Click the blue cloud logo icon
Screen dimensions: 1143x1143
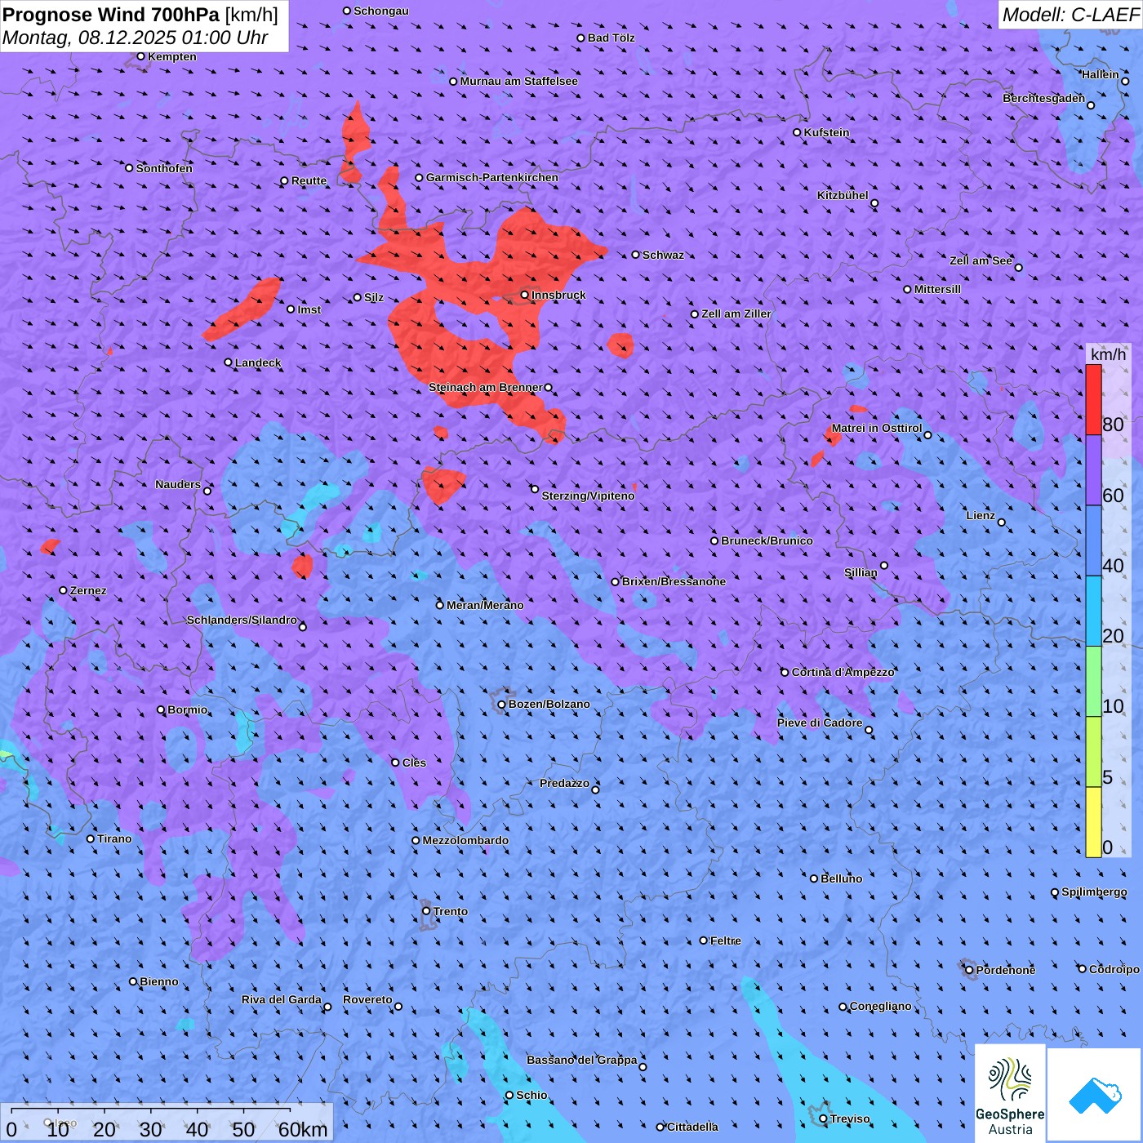(x=1095, y=1095)
